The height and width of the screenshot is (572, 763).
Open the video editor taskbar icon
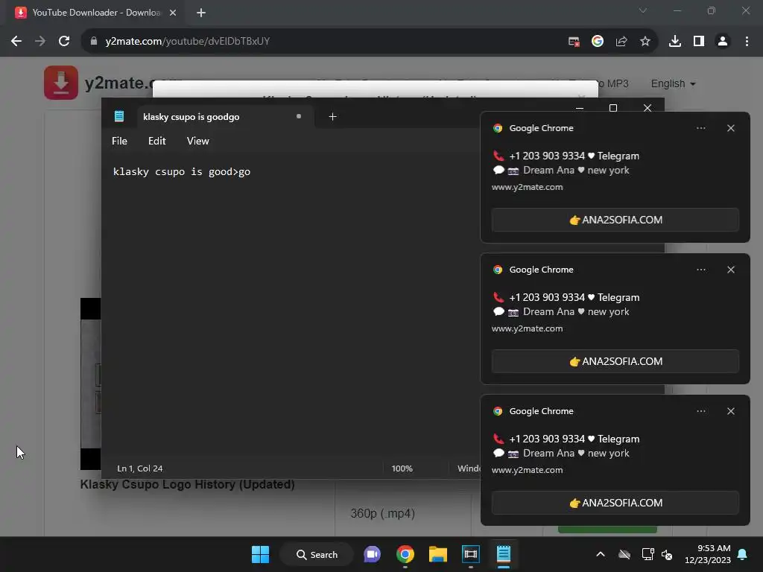pyautogui.click(x=471, y=554)
